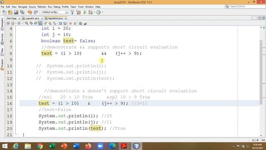This screenshot has width=266, height=150.
Task: Click Find Previous Occurrence icon
Action: 31,23
